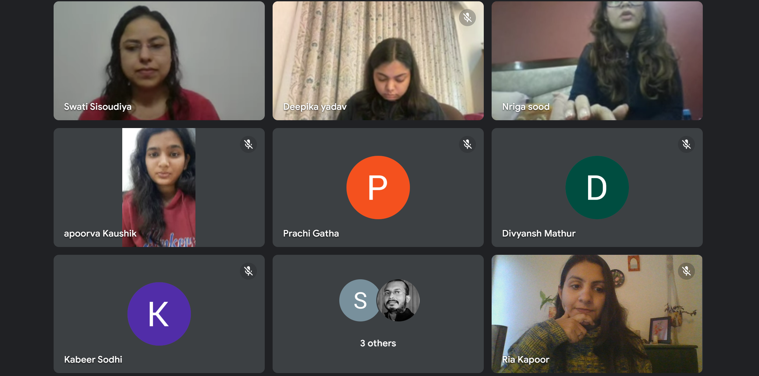This screenshot has height=376, width=759.
Task: Click the Prachi Gatha name label
Action: 311,234
